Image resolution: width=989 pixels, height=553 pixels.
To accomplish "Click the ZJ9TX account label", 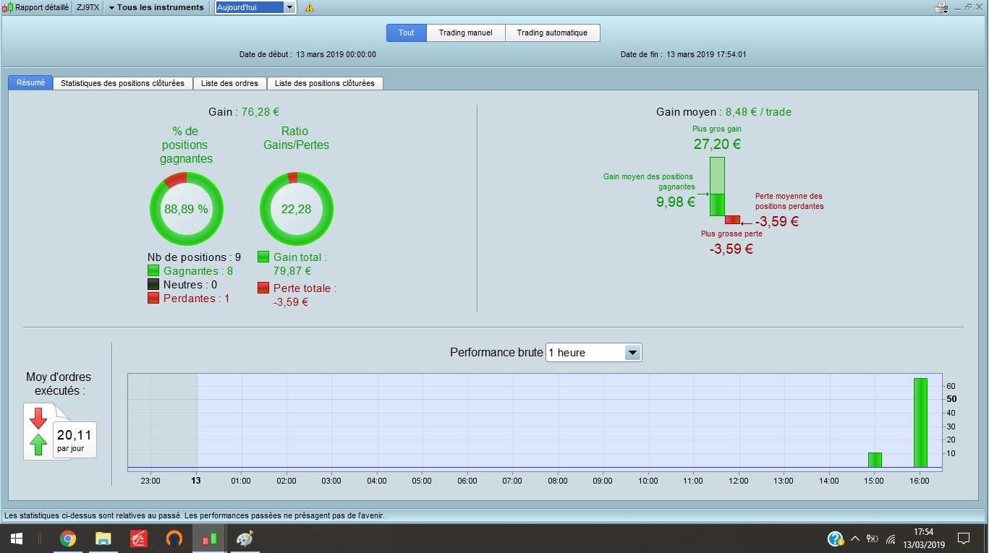I will 88,7.
